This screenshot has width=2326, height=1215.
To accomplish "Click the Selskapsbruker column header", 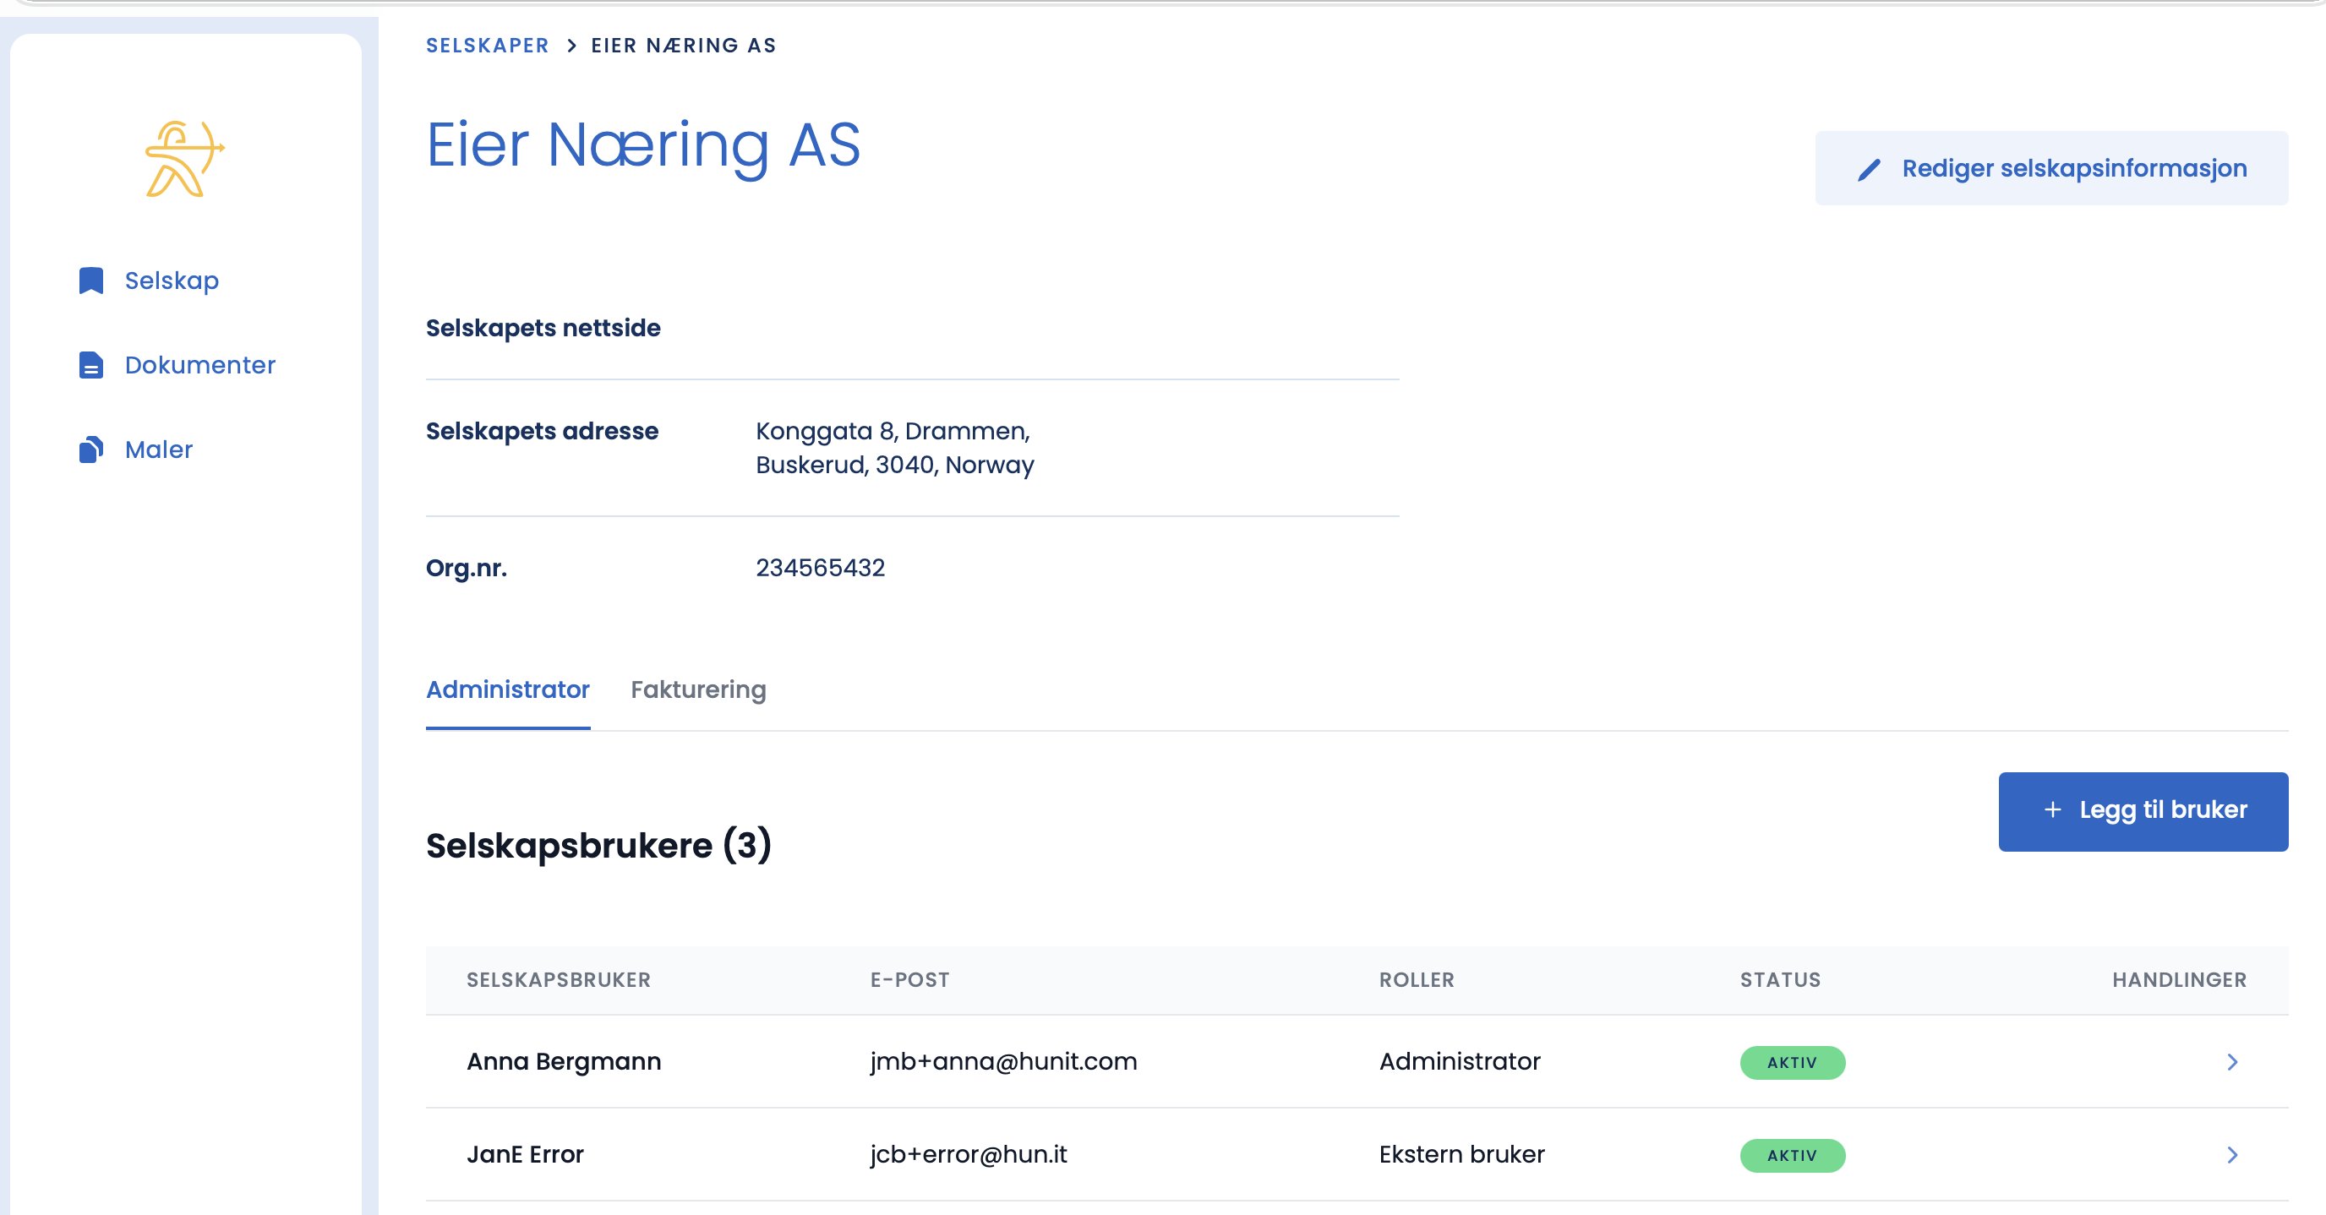I will coord(558,979).
